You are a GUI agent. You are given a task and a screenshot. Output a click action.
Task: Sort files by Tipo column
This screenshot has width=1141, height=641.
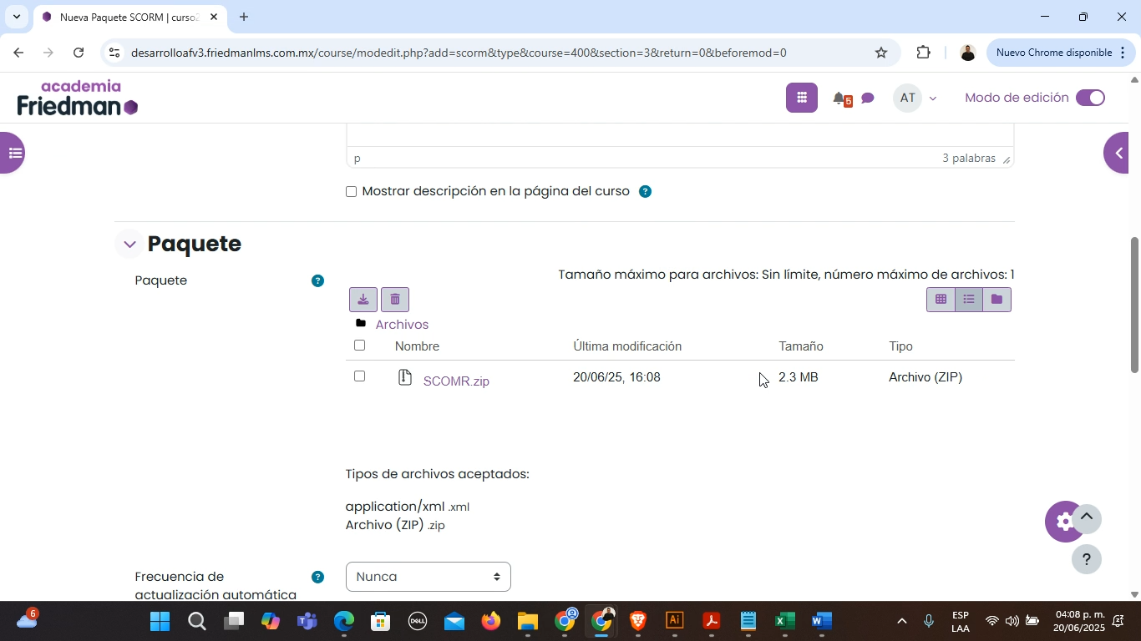pos(900,346)
